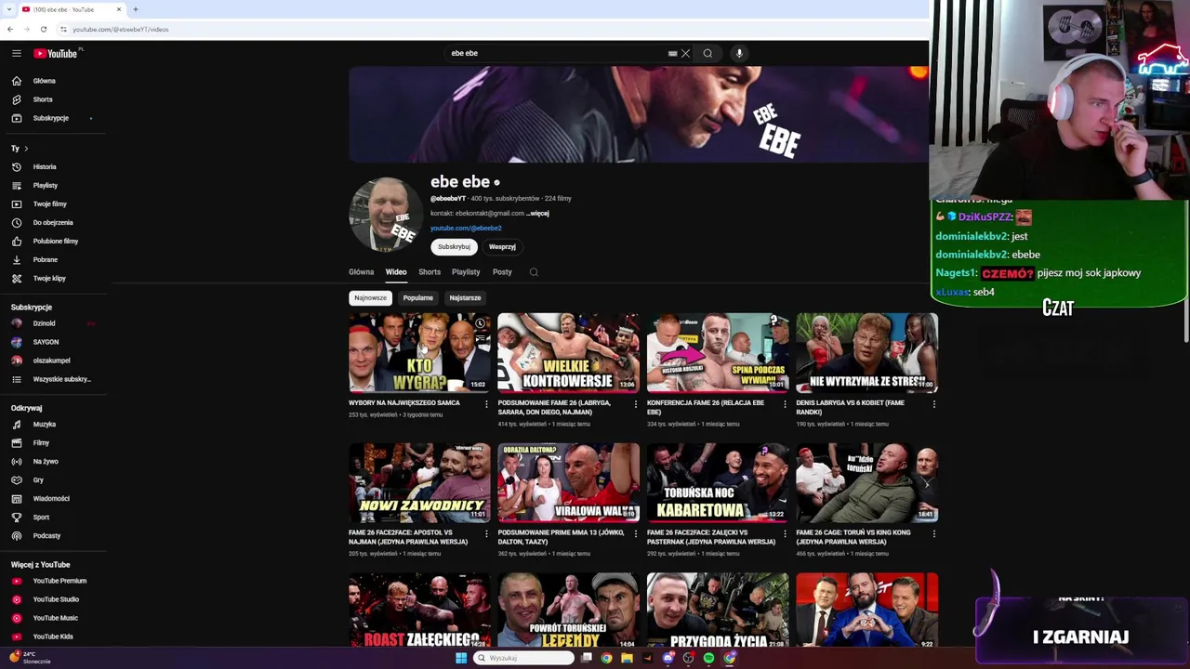Click the search magnifier button
Screen dimensions: 1190x669
(707, 53)
